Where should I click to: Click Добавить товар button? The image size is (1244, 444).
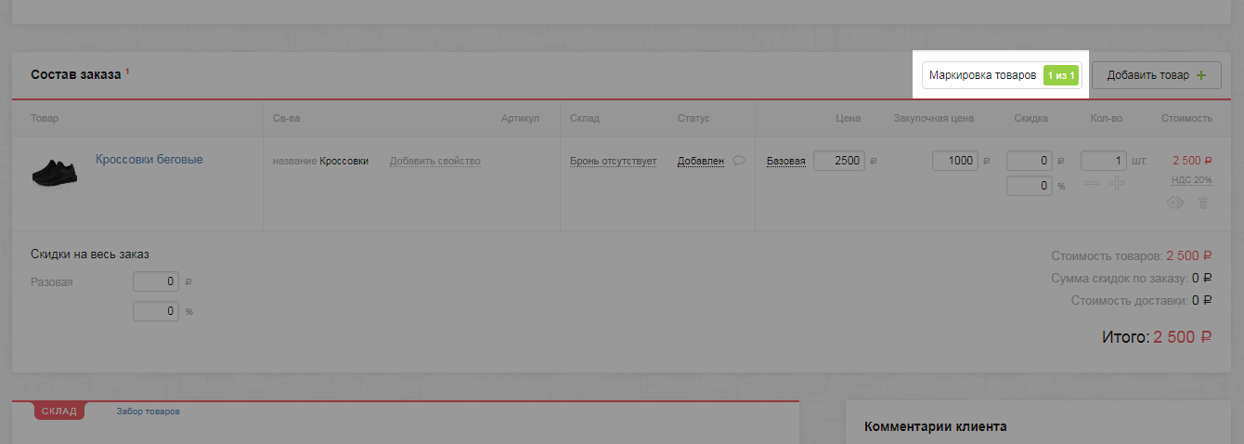click(x=1156, y=75)
